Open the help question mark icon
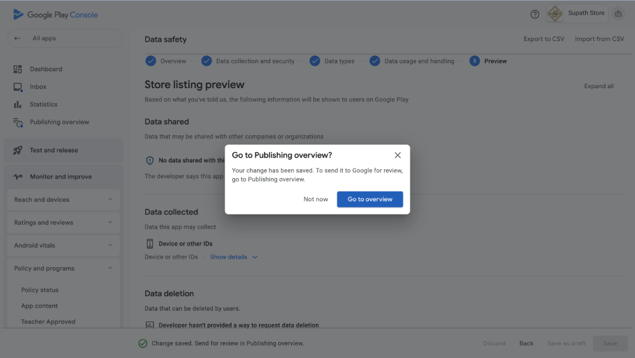This screenshot has height=358, width=635. [x=534, y=14]
